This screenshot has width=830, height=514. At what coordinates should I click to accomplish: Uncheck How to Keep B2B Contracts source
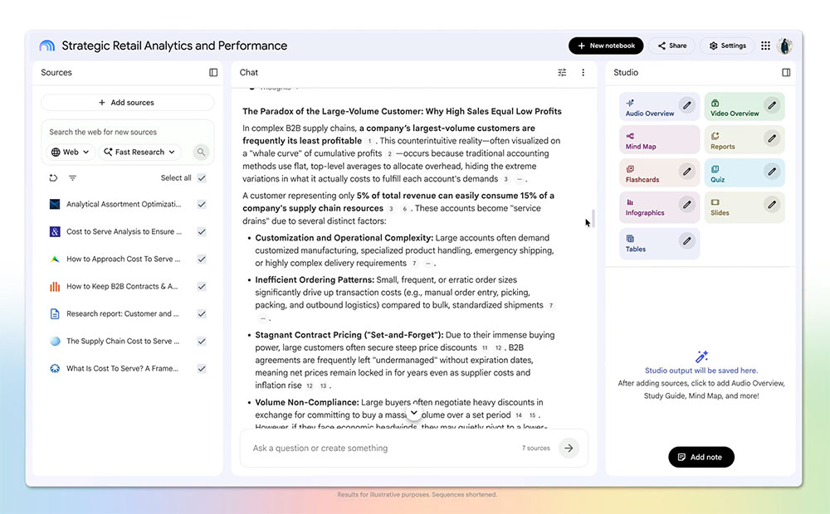202,287
